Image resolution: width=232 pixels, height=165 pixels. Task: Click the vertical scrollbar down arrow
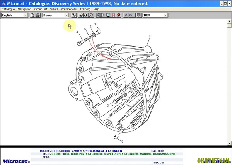229,143
